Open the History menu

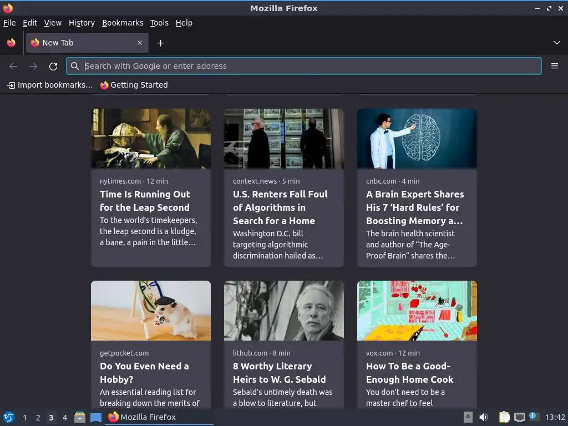82,23
